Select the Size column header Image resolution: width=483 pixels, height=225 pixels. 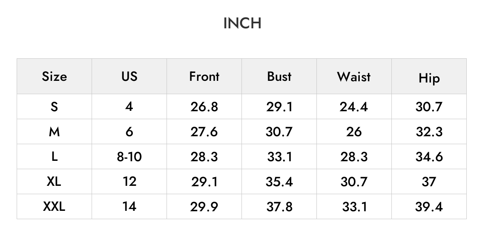[x=54, y=76]
